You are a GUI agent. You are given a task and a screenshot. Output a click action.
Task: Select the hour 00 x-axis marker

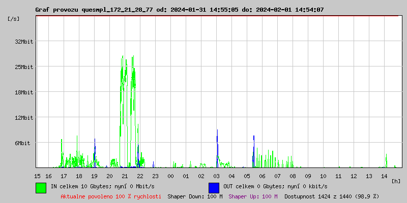(170, 176)
